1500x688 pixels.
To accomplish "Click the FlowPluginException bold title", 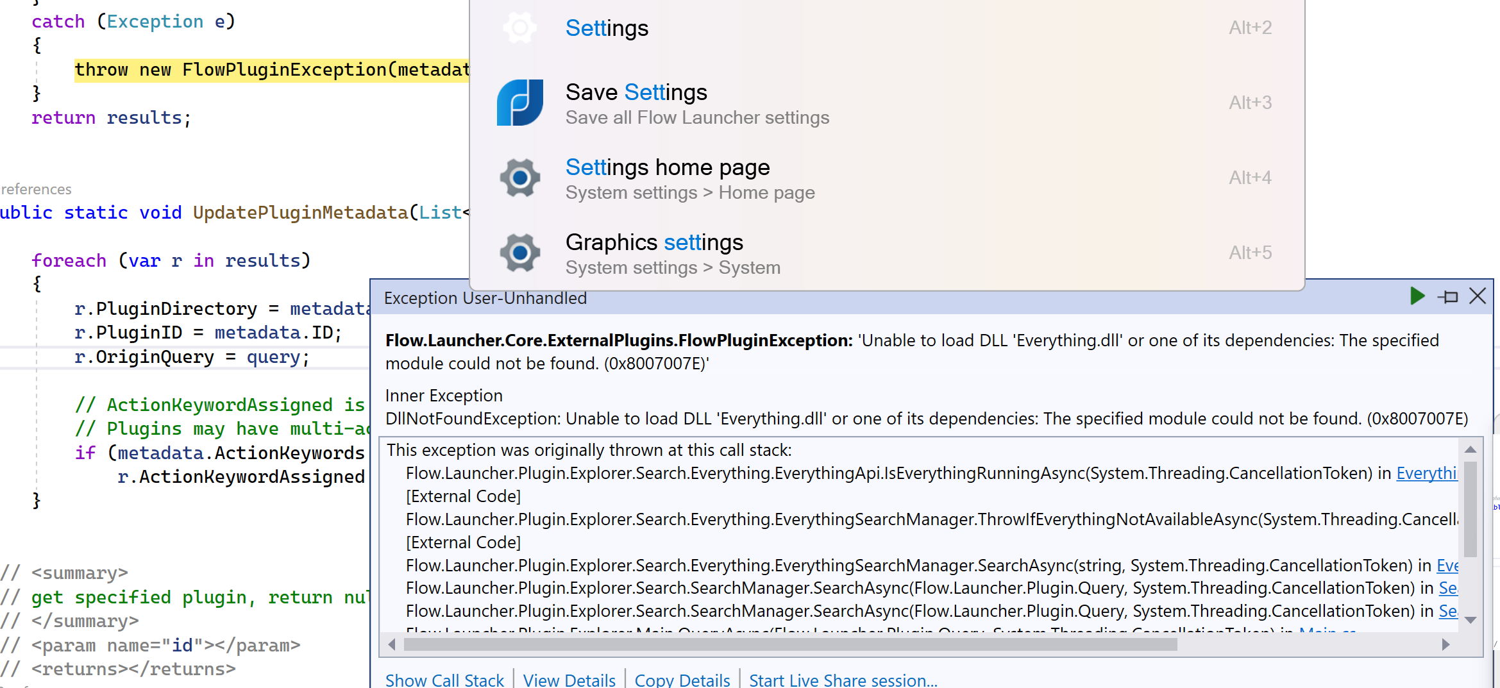I will [x=619, y=340].
